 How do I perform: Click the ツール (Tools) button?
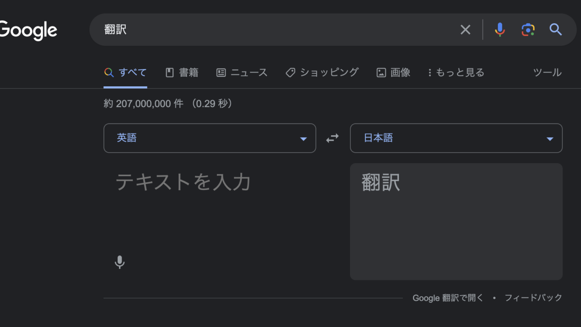click(x=547, y=73)
